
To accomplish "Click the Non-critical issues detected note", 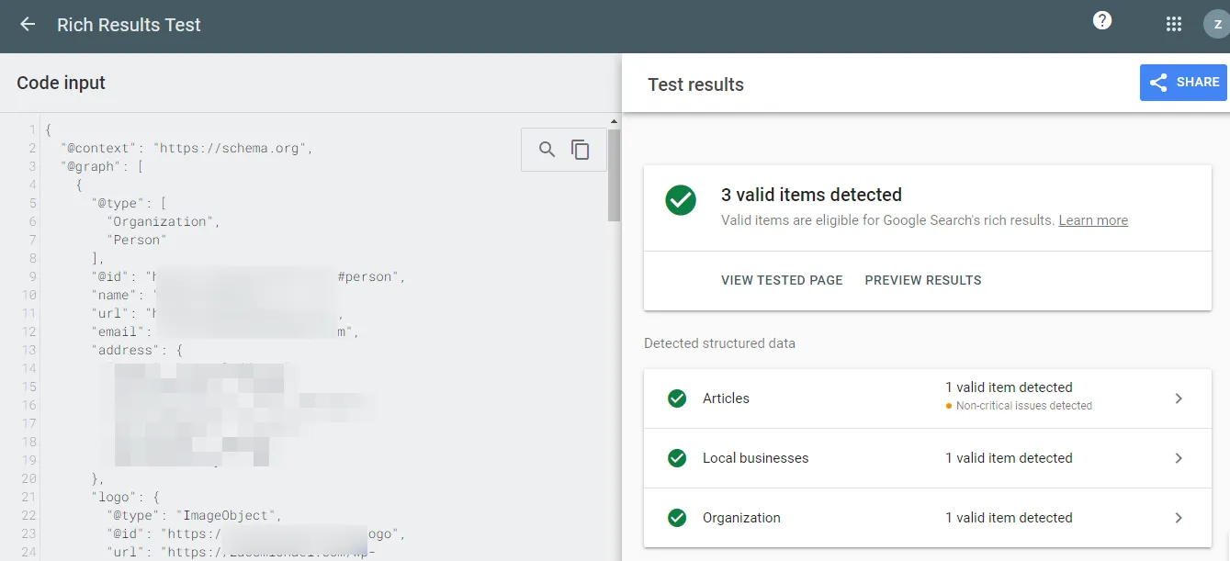I will [1023, 406].
